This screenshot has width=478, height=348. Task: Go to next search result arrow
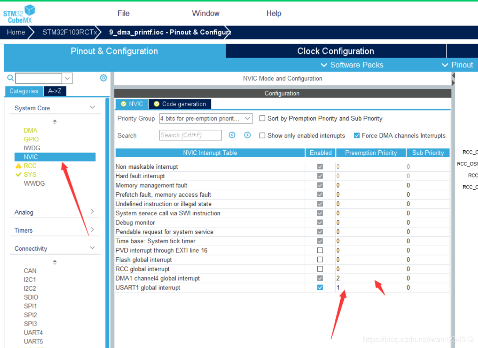pyautogui.click(x=247, y=135)
